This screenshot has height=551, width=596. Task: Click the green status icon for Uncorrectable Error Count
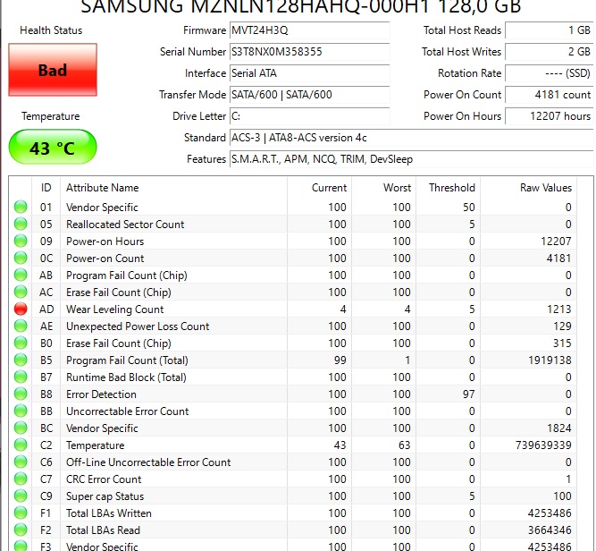coord(21,411)
